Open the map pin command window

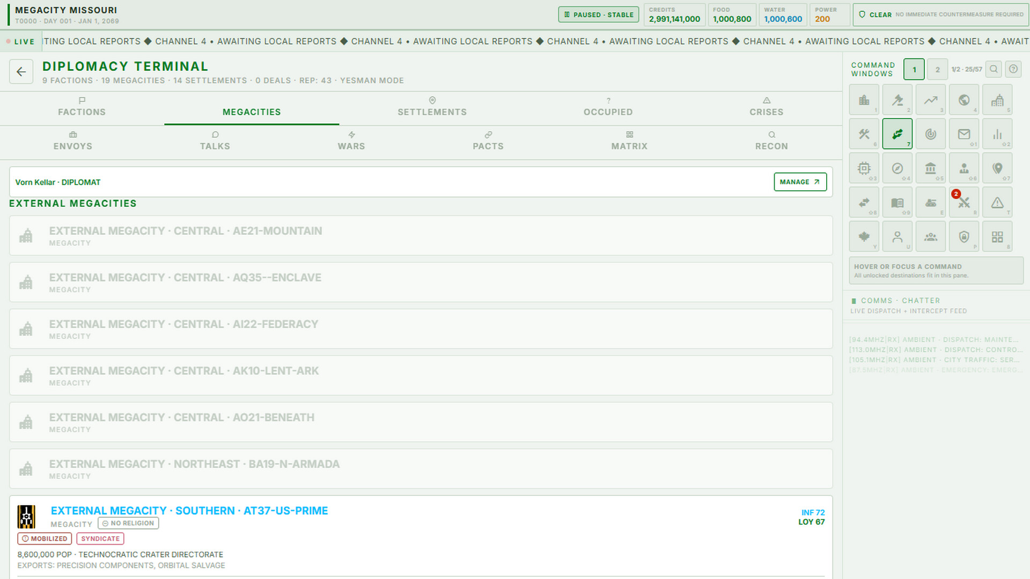click(997, 168)
